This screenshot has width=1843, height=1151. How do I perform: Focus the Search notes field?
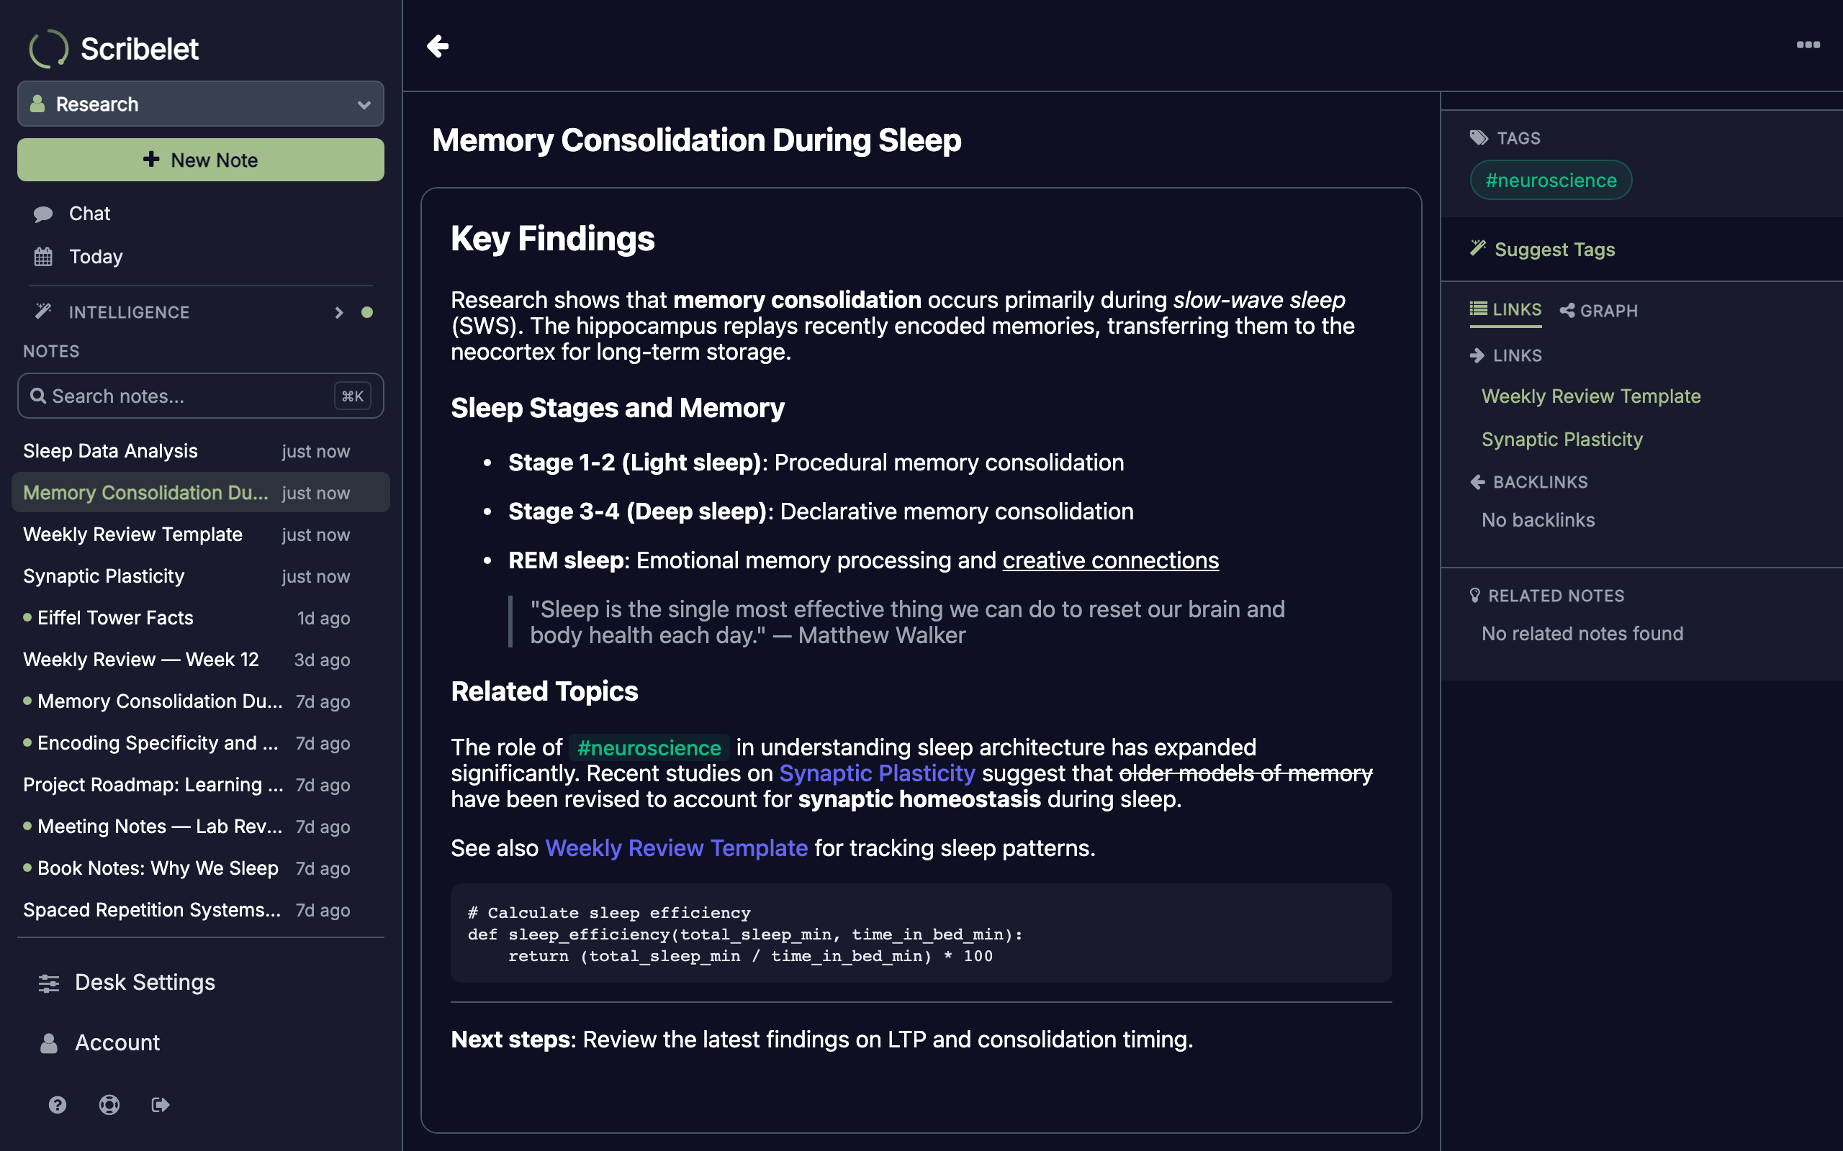(x=200, y=396)
